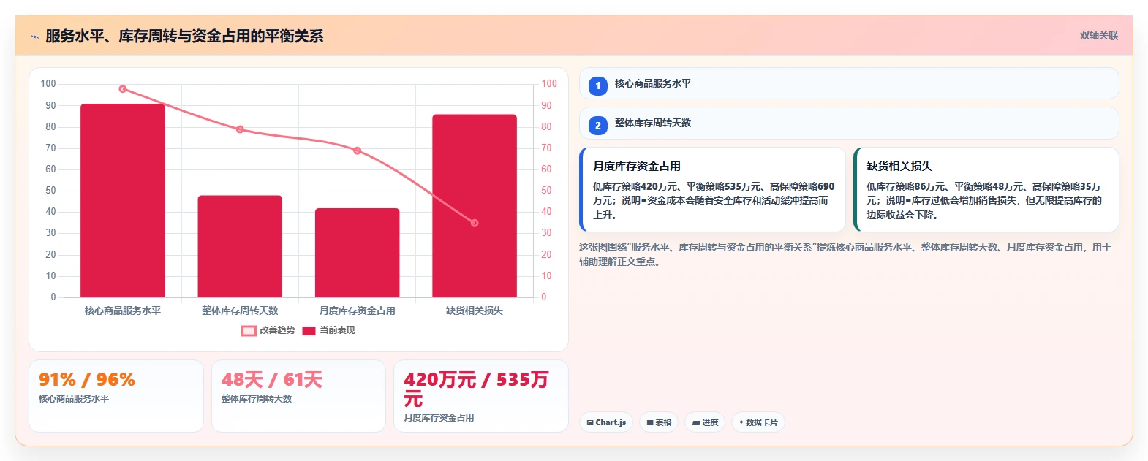
Task: Click trend line point above 月度库存资金占用
Action: click(358, 151)
